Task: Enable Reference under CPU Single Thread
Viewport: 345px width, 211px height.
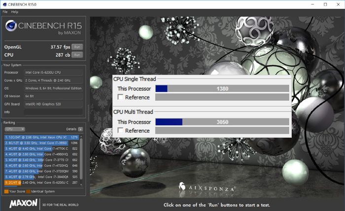Action: click(120, 97)
